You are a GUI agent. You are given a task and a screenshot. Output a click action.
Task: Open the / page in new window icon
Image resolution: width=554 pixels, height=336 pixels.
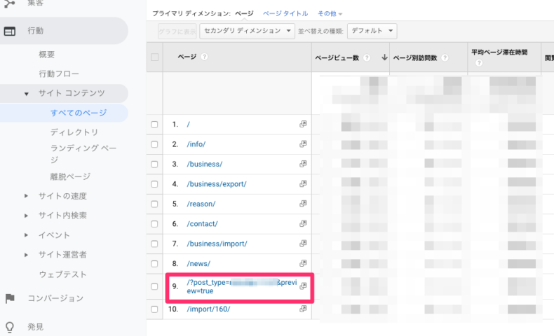(x=303, y=124)
